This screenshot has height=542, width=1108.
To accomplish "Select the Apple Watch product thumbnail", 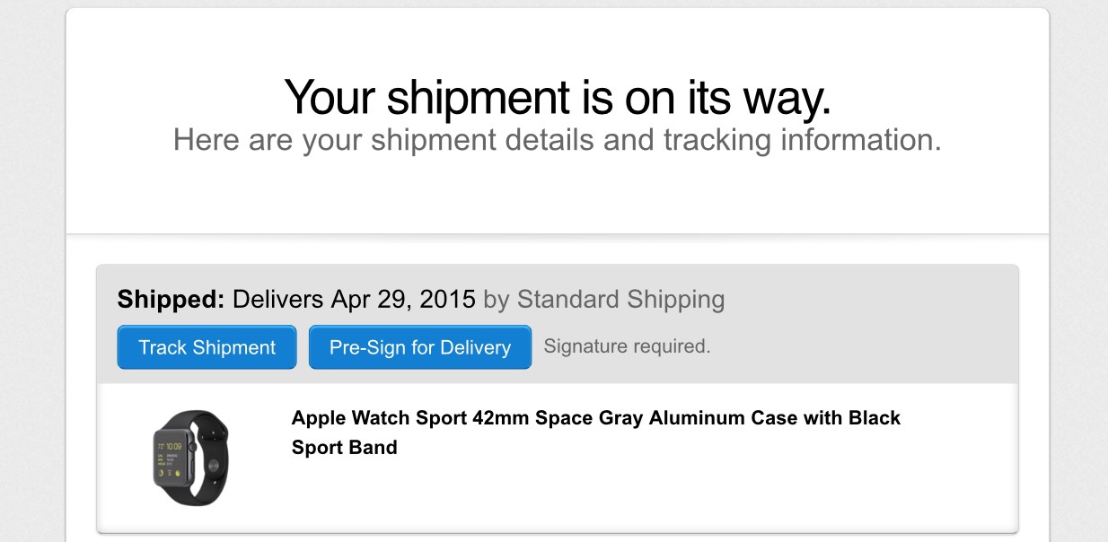I will tap(189, 458).
